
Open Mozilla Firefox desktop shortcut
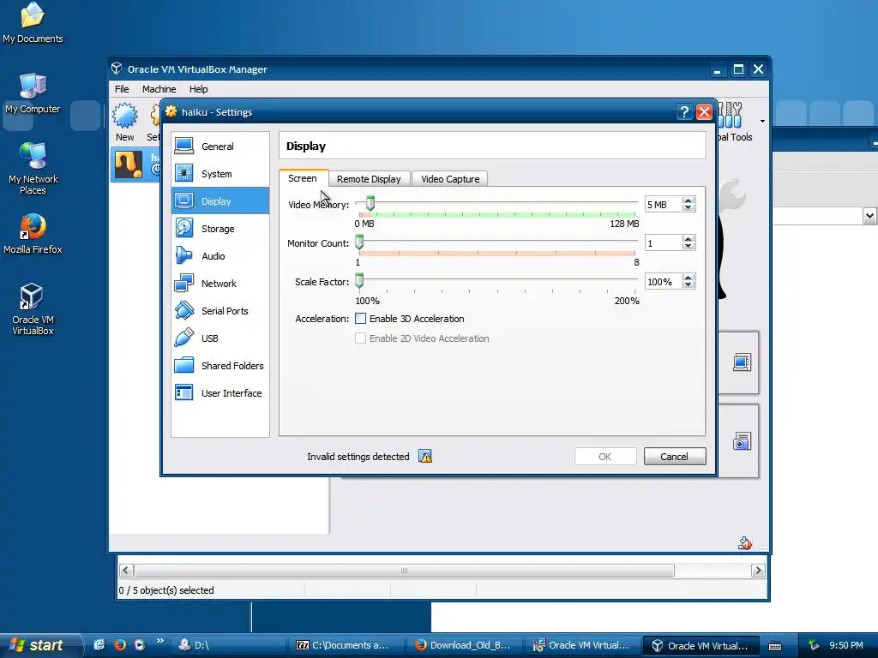coord(33,234)
